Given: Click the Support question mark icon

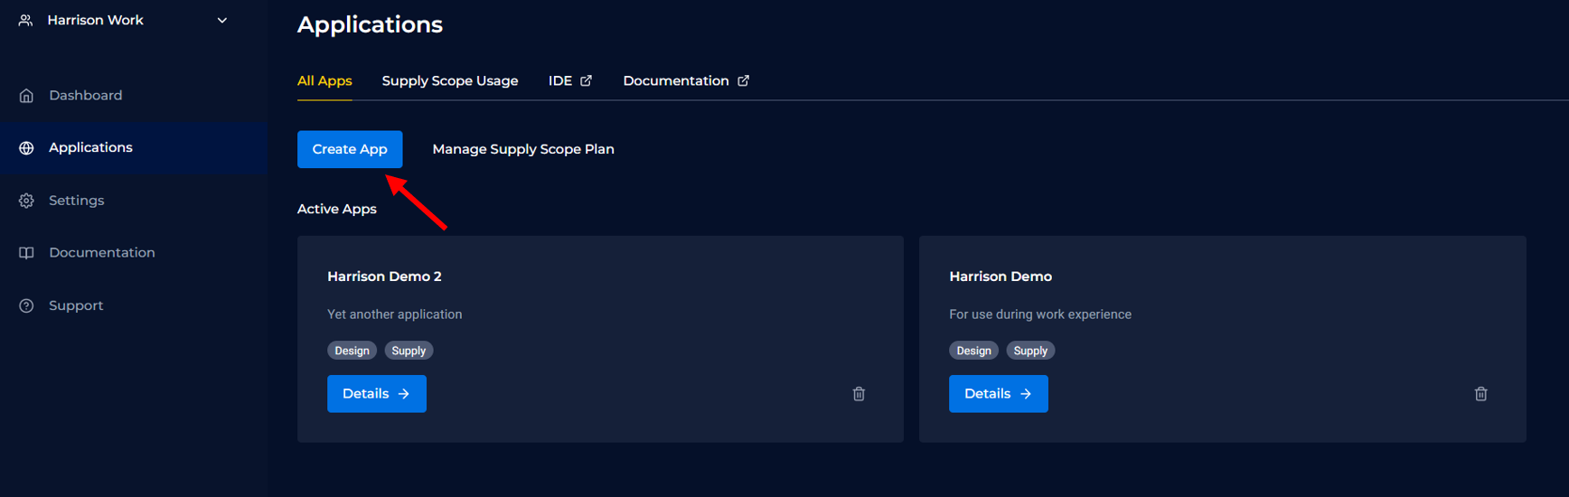Looking at the screenshot, I should (x=26, y=305).
